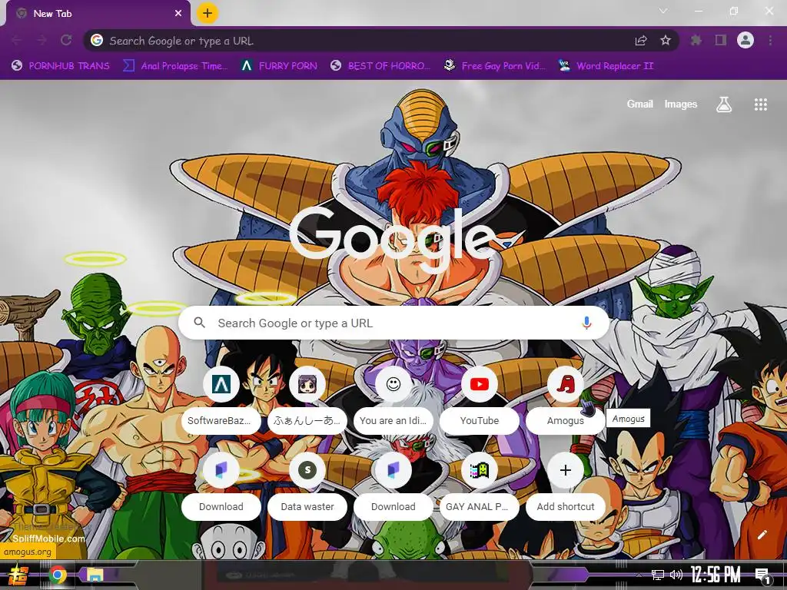This screenshot has height=590, width=787.
Task: Click the magnifier icon in the search box
Action: 200,323
